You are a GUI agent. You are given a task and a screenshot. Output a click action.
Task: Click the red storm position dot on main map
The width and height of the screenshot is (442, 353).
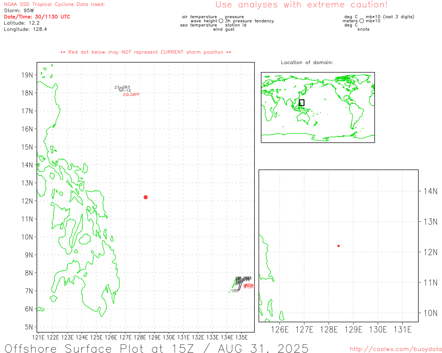146,197
